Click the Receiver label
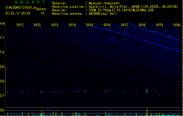The height and width of the screenshot is (116, 183). [x=59, y=10]
